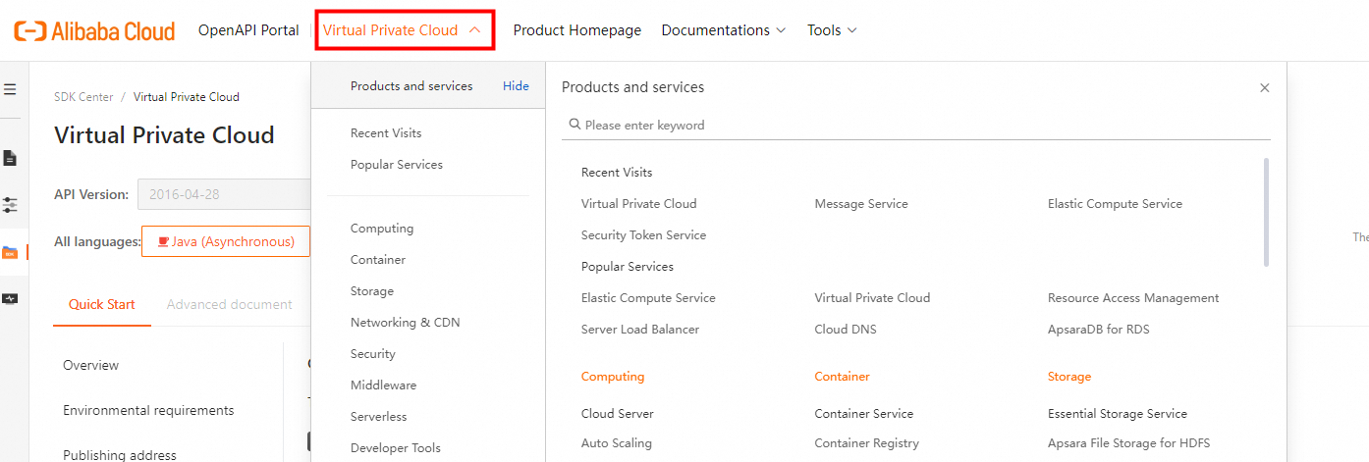Open the document icon in left sidebar

point(10,158)
